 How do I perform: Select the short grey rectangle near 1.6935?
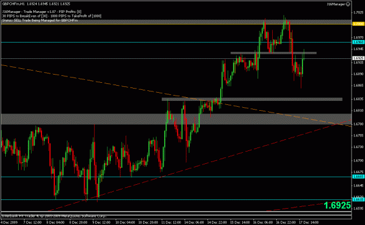(x=273, y=53)
